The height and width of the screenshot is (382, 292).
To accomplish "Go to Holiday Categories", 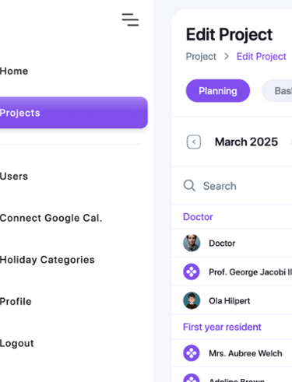I will tap(47, 260).
